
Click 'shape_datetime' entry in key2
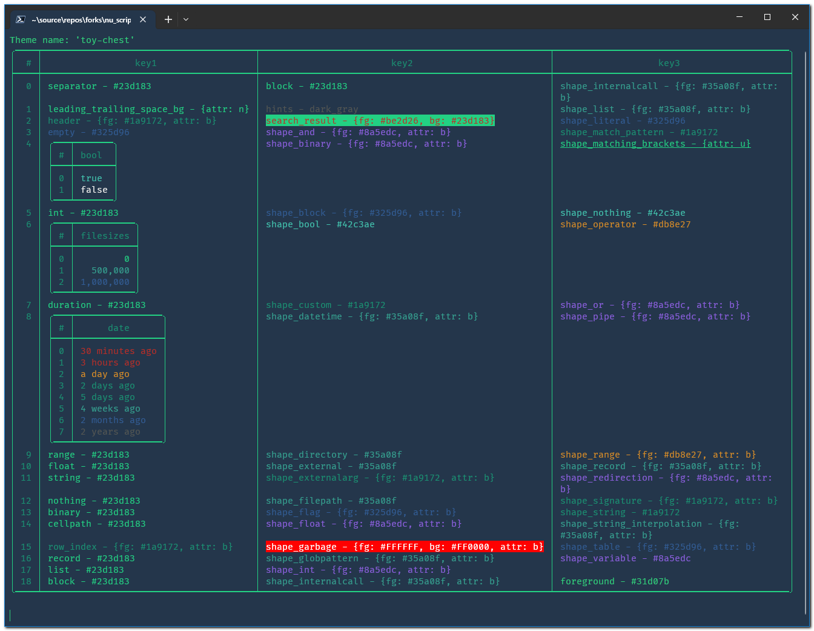pyautogui.click(x=372, y=316)
